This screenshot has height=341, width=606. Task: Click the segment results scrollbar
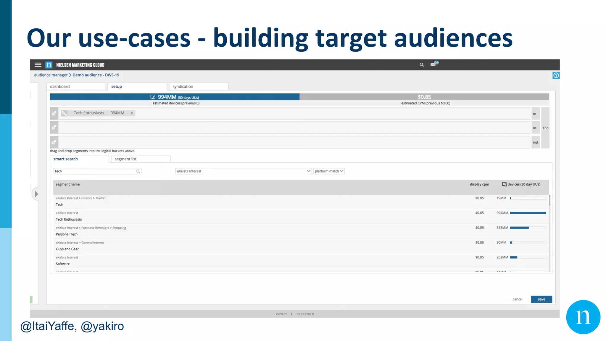point(549,201)
